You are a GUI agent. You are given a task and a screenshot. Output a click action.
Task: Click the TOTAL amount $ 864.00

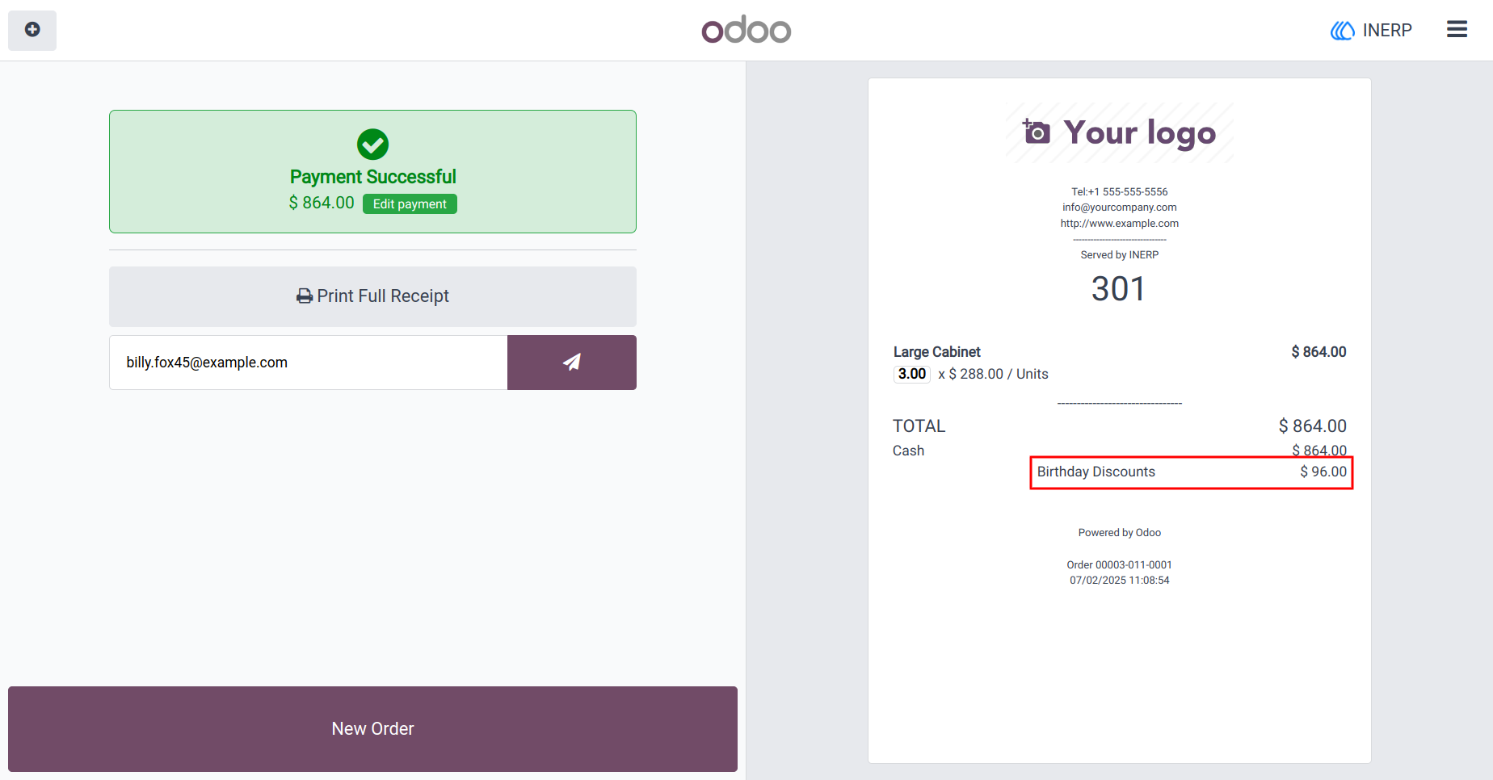tap(1312, 426)
